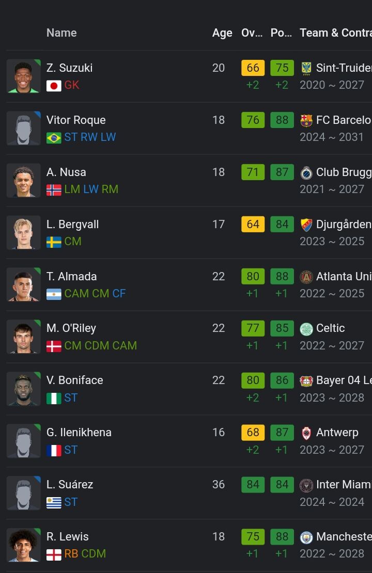Click T. Almada's green 80 overall badge
Screen dimensions: 372x573
click(253, 276)
